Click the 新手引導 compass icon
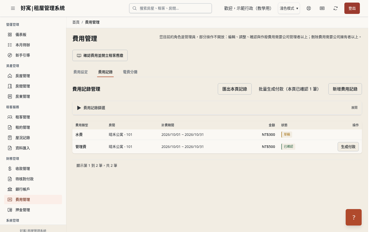372x232 pixels. click(10, 55)
